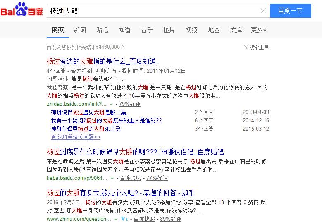Click the 百度一下 search button
Viewport: 322px width, 222px height.
coord(290,11)
